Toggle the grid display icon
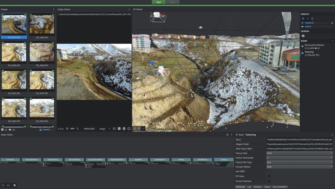 coord(303,19)
